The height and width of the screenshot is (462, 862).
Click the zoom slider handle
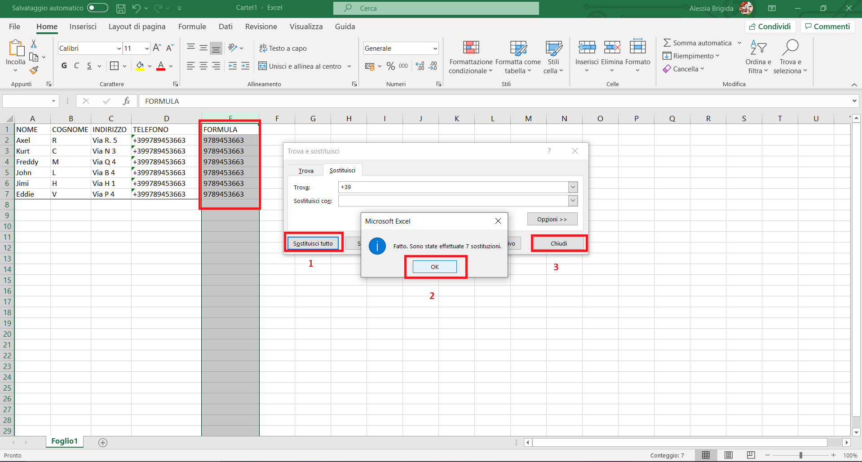800,455
